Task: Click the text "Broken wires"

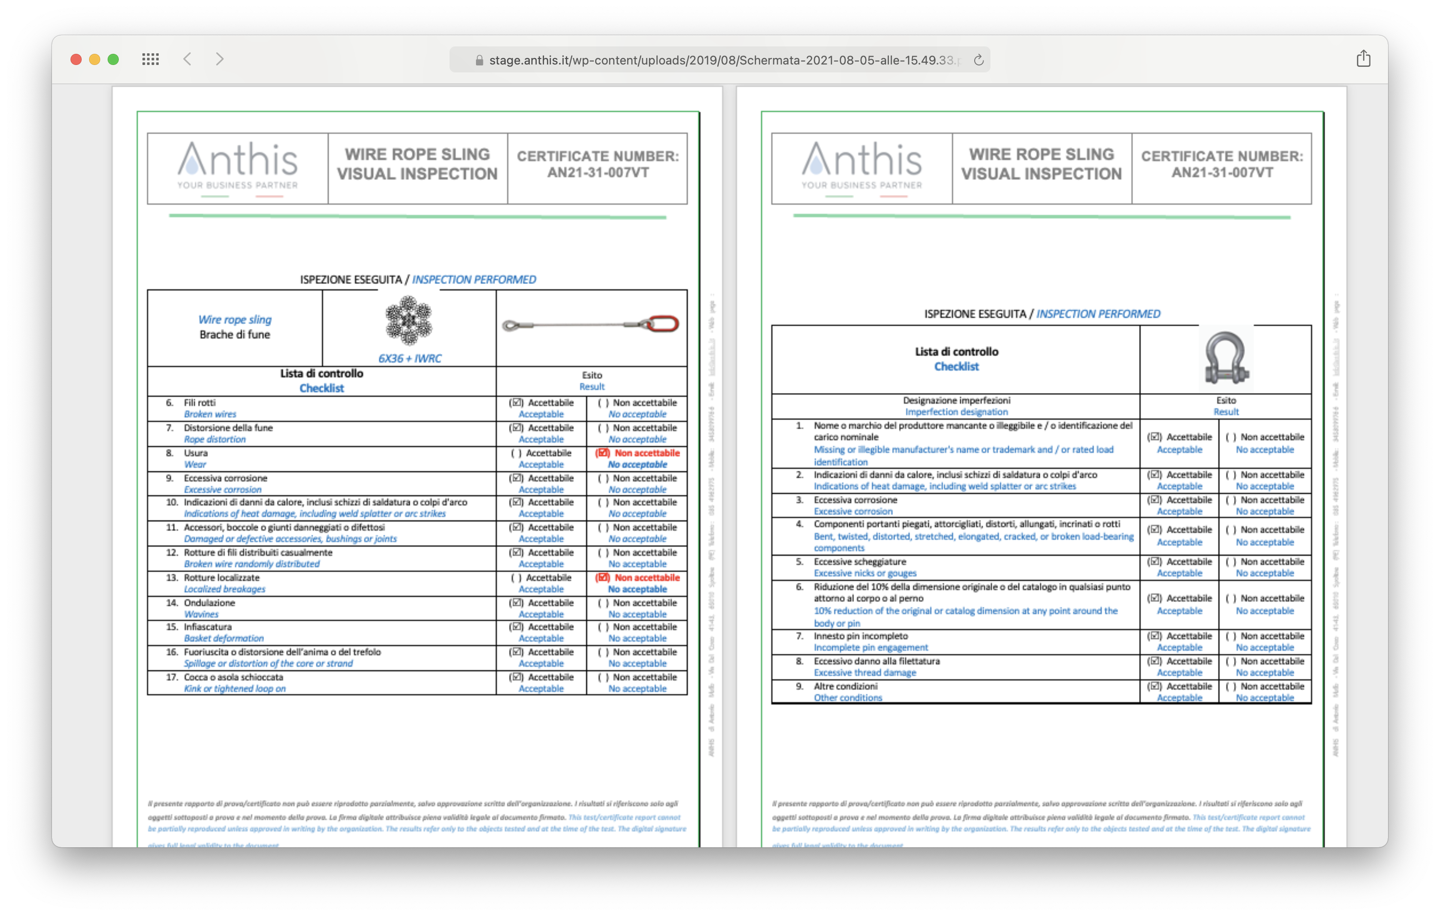Action: pos(210,414)
